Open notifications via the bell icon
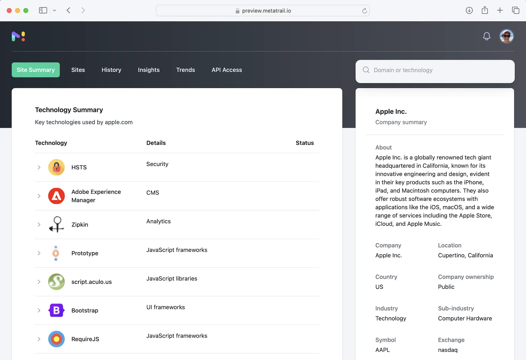Screen dimensions: 526x360 coord(487,36)
